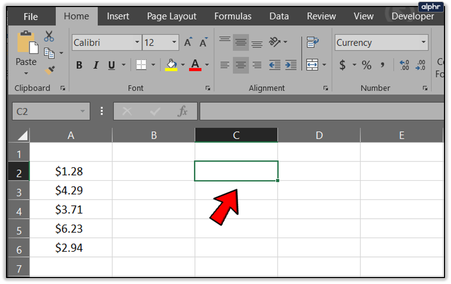The image size is (451, 284).
Task: Click the Merge & Center icon
Action: click(x=312, y=65)
